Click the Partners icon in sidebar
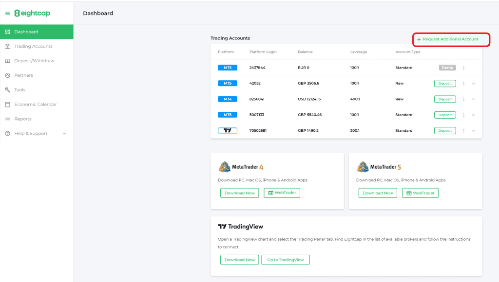499x282 pixels. (8, 75)
